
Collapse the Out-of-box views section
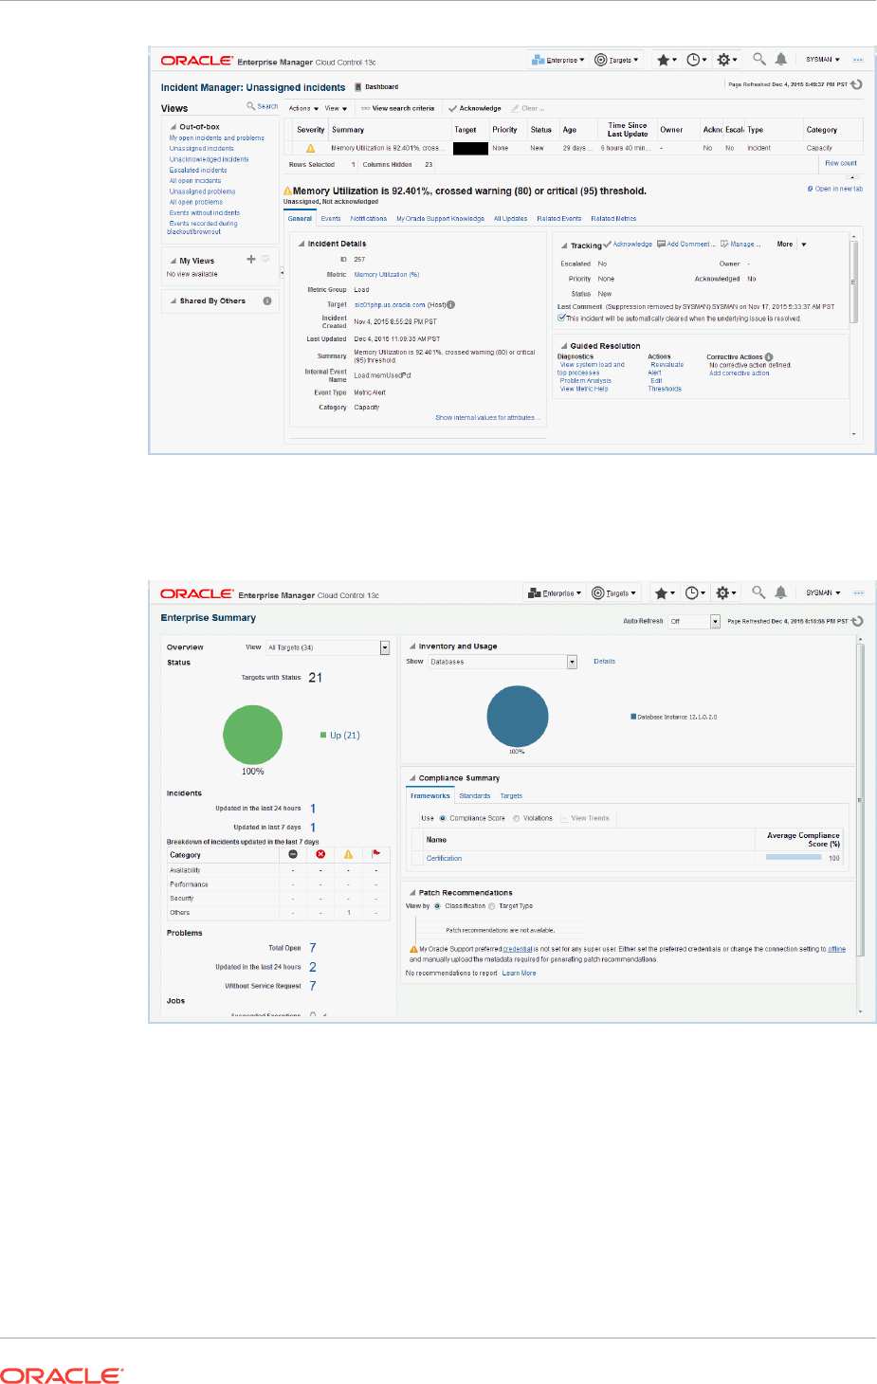coord(174,127)
